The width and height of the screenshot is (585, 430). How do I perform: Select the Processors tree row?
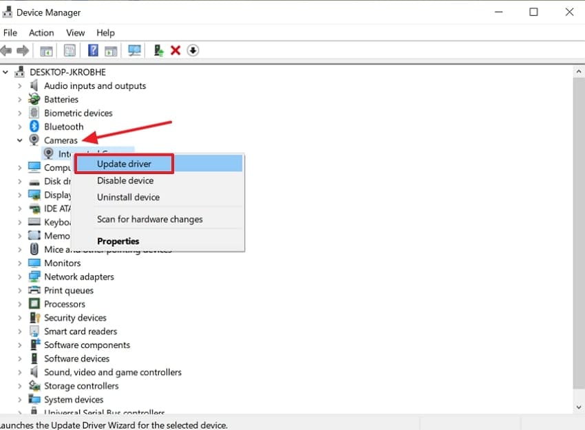click(x=65, y=304)
